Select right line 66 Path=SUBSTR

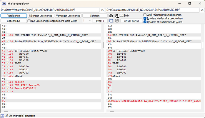[x=154, y=41]
